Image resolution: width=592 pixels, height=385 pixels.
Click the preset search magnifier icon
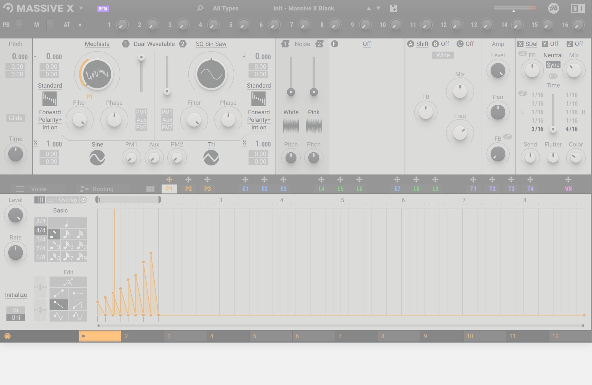coord(200,8)
